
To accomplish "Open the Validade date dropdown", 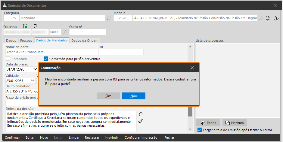I will (x=33, y=80).
